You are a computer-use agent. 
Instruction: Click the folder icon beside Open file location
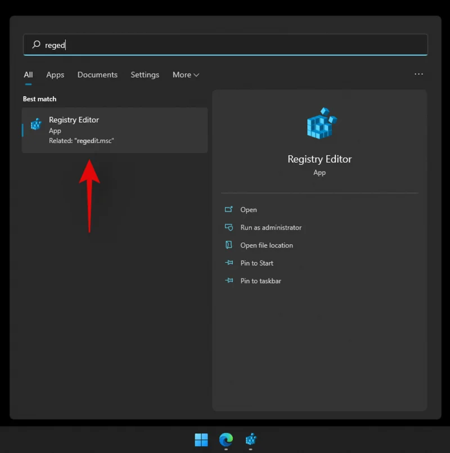point(229,245)
